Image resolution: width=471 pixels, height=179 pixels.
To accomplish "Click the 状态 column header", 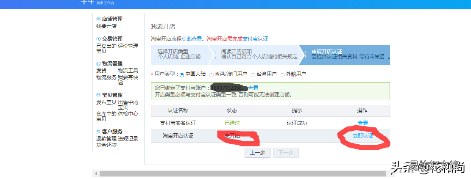I will pyautogui.click(x=232, y=110).
